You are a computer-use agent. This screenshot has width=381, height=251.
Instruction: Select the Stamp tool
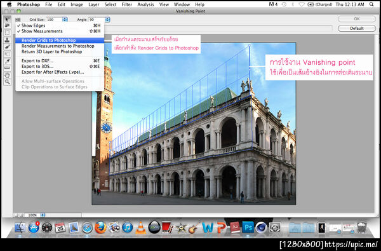[x=7, y=39]
